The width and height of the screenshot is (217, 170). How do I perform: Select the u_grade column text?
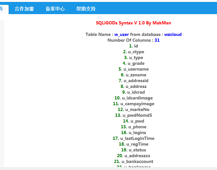pyautogui.click(x=136, y=63)
